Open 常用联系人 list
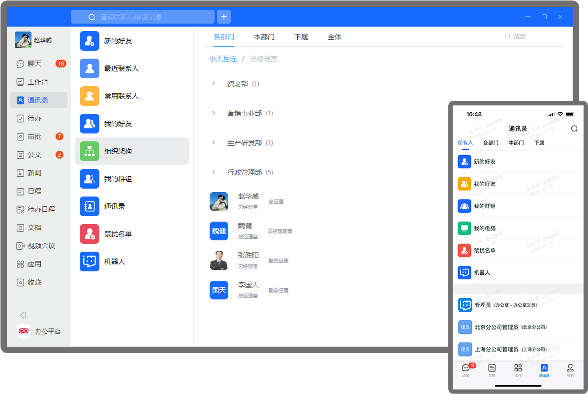Viewport: 588px width, 394px height. [132, 96]
